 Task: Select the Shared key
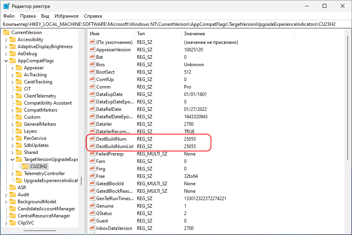pos(31,152)
